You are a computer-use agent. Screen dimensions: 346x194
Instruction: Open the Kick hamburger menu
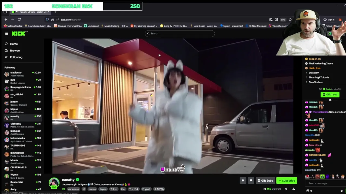coord(6,33)
